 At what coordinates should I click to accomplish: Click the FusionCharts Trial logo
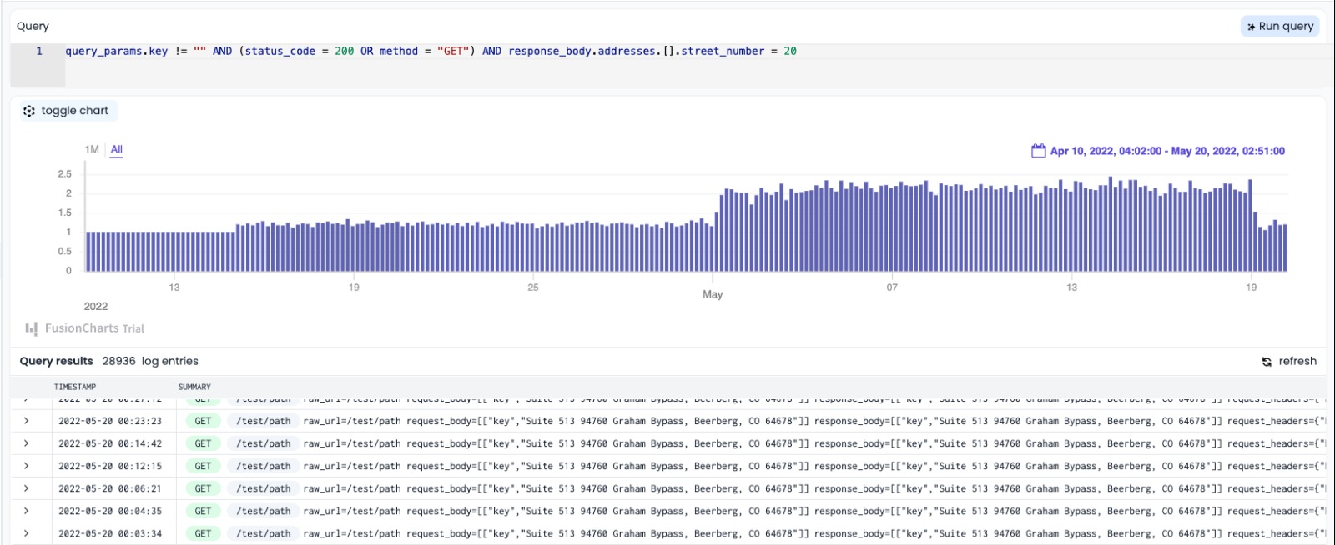(x=32, y=328)
